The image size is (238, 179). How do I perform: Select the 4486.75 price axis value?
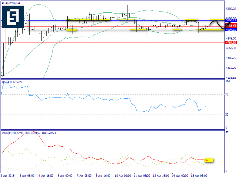coord(231,58)
